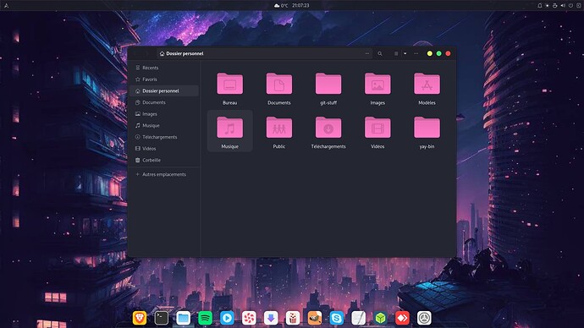Open Autres emplacements in the sidebar

(164, 174)
